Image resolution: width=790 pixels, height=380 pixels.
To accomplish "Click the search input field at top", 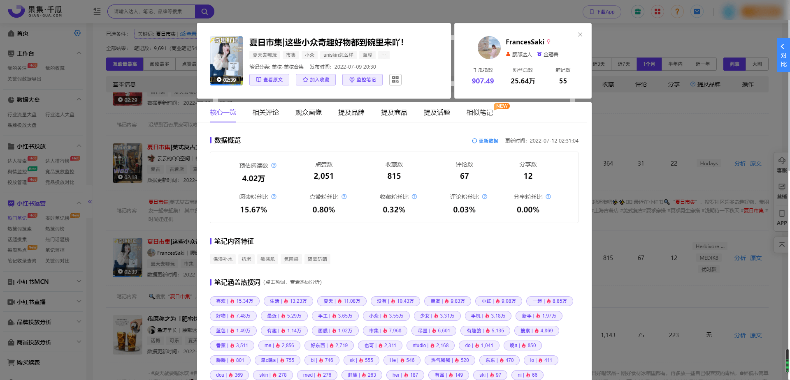I will pos(151,12).
